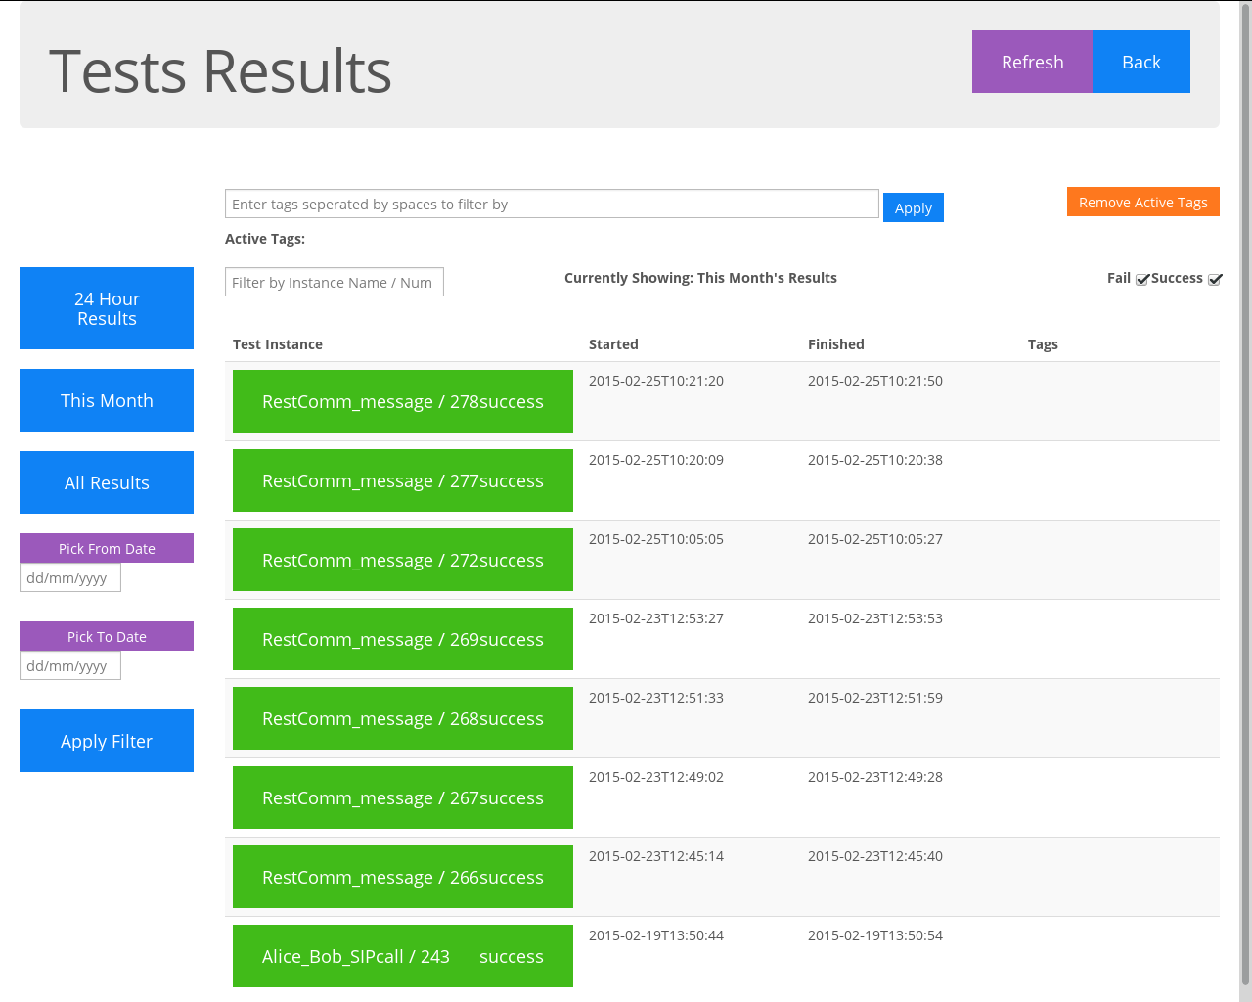The height and width of the screenshot is (1002, 1252).
Task: Open RestComm_message / 277 result
Action: point(403,480)
